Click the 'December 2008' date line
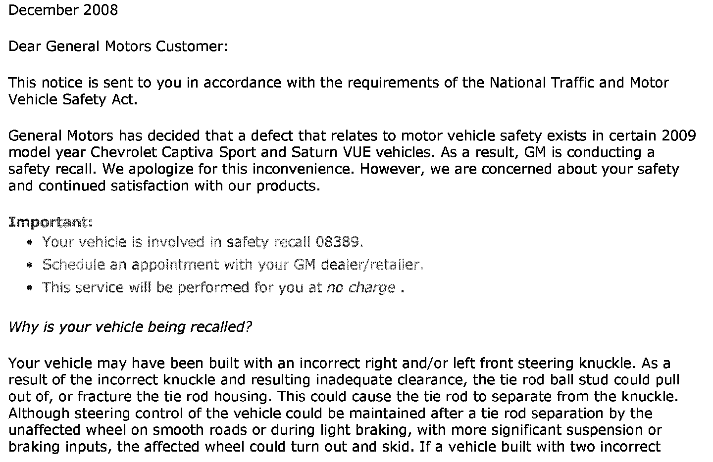Viewport: 713px width, 462px height. [x=63, y=10]
